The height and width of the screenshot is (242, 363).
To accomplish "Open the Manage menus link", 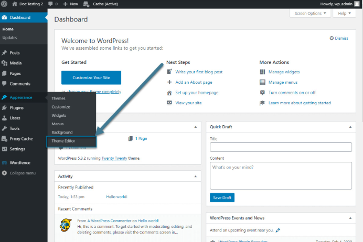I will [x=283, y=82].
